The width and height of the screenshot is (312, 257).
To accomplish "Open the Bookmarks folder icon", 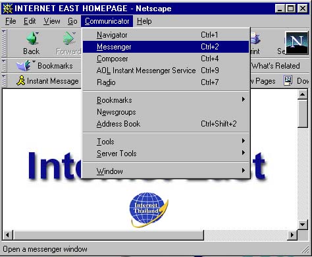I will click(x=23, y=65).
